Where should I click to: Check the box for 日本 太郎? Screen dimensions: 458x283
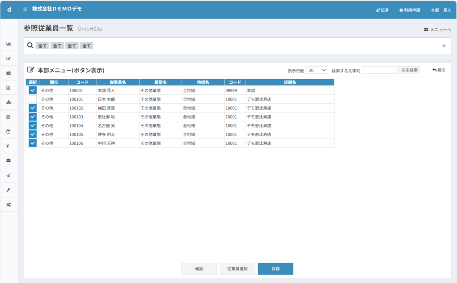point(33,99)
